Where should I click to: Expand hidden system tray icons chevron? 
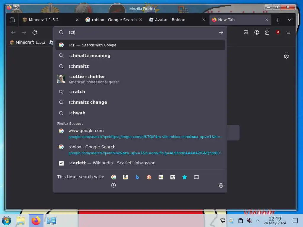(258, 220)
